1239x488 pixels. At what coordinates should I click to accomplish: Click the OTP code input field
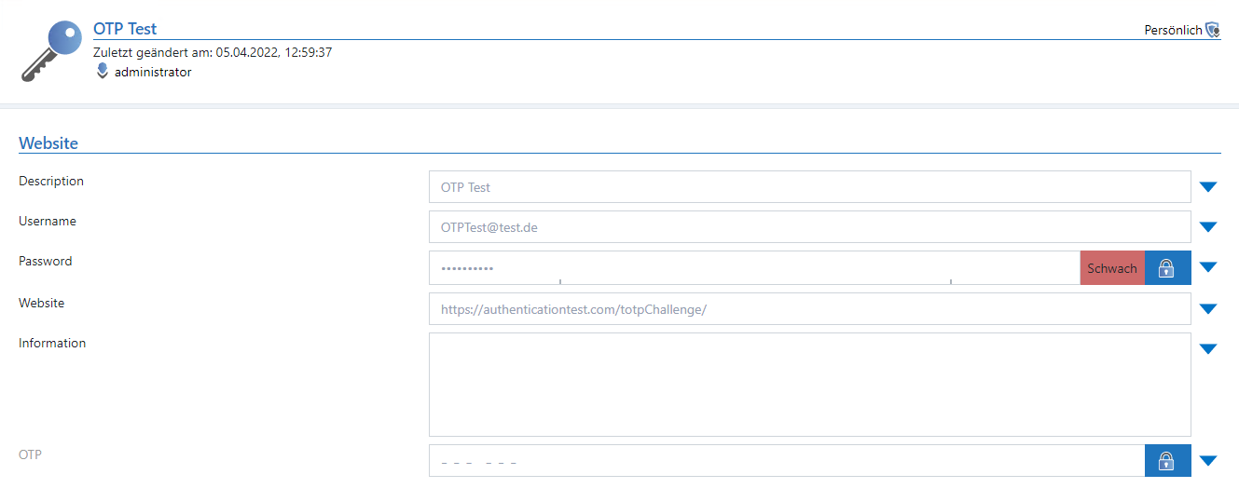coord(787,460)
